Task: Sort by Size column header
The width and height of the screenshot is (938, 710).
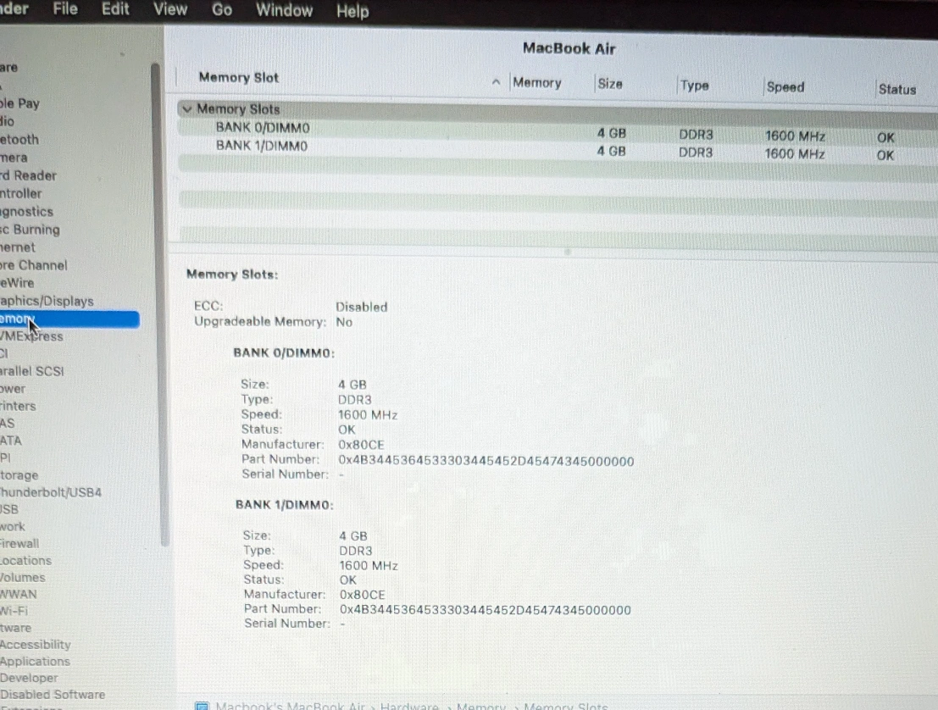Action: [x=610, y=84]
